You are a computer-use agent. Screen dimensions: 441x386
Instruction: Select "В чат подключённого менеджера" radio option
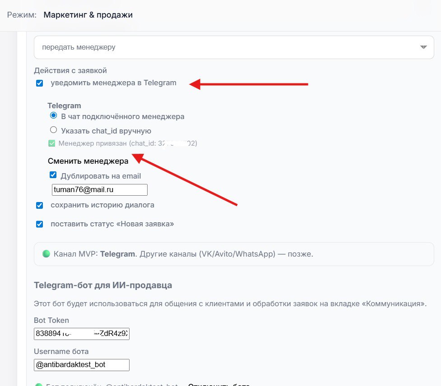click(x=54, y=116)
